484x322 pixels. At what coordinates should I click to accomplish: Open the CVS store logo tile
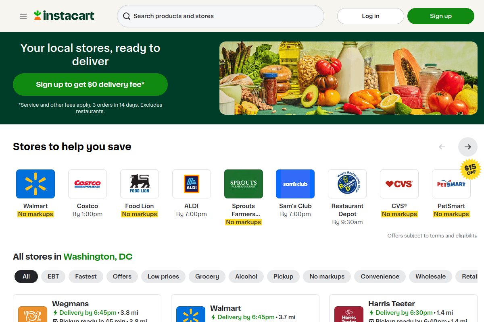click(x=399, y=184)
